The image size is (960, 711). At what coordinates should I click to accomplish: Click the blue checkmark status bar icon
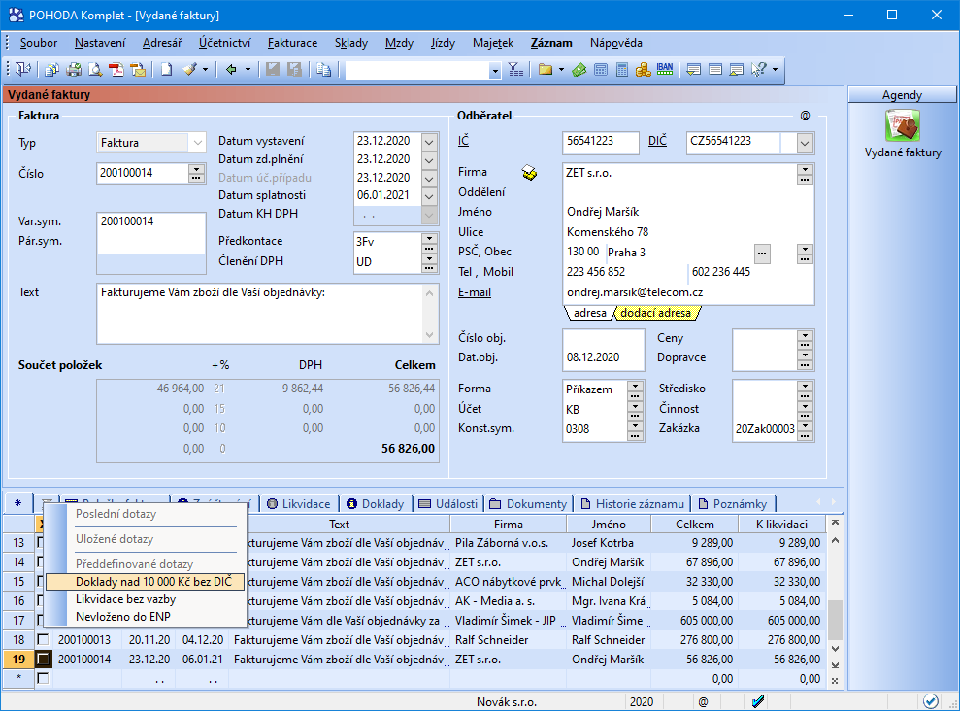[758, 702]
